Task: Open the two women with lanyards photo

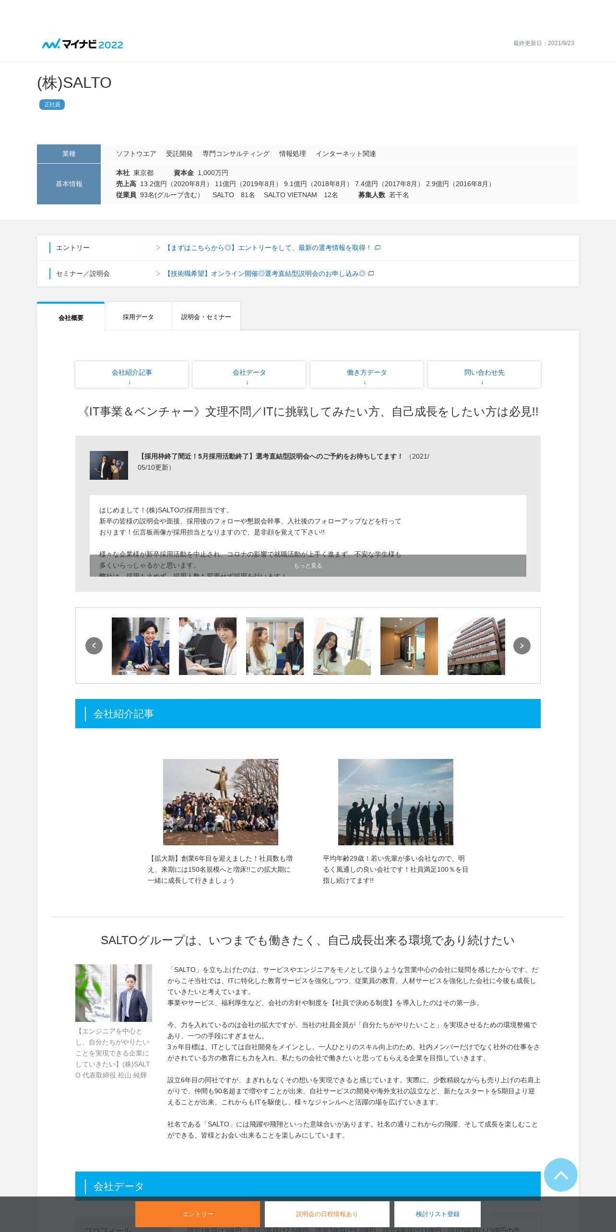Action: point(275,646)
